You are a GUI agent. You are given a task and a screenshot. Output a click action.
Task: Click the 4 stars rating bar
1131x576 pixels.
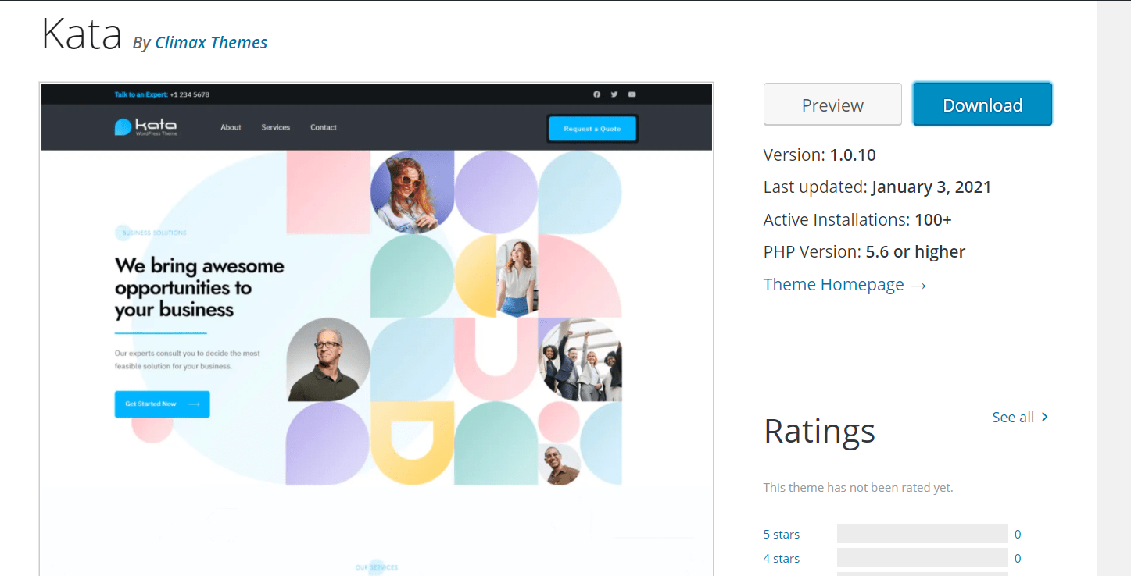point(922,558)
